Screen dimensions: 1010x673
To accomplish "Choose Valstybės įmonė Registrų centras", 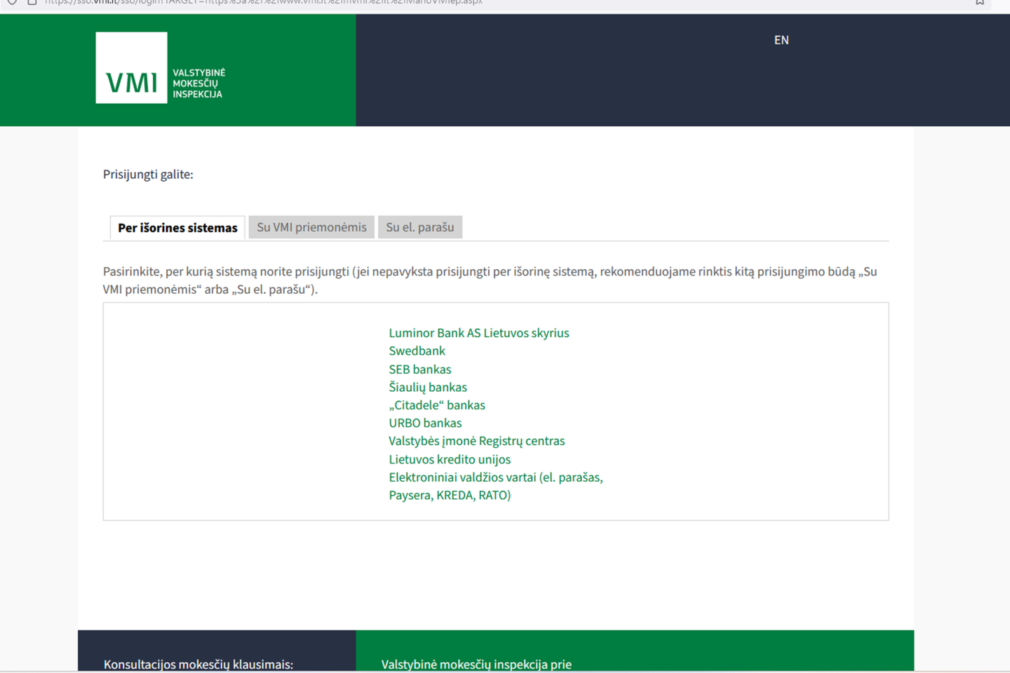I will click(476, 441).
